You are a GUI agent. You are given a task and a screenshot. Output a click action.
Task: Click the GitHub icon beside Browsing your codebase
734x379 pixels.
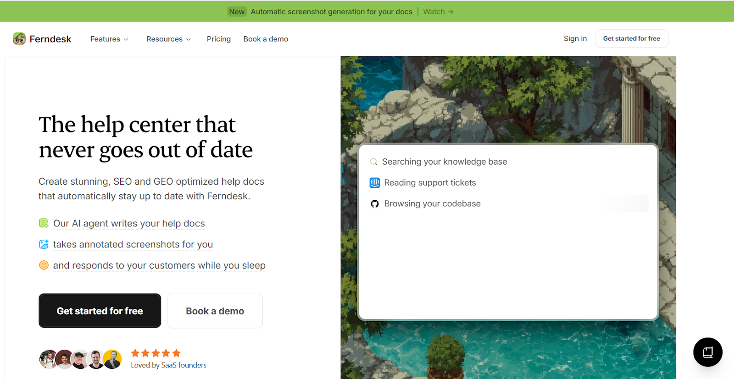coord(375,204)
